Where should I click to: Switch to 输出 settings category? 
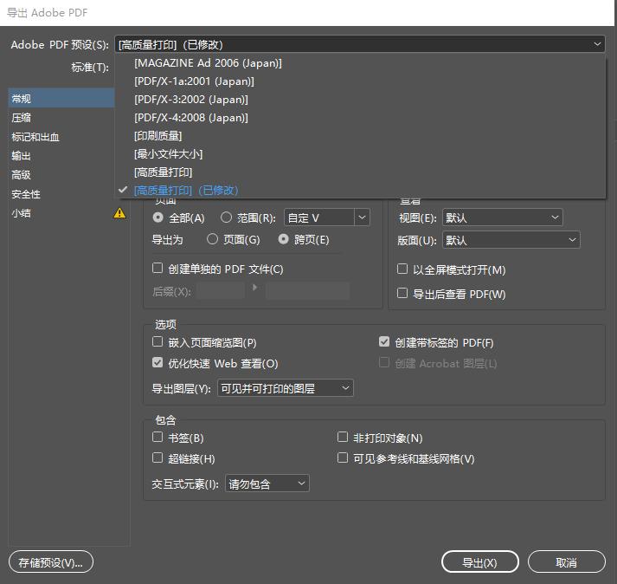(x=61, y=156)
